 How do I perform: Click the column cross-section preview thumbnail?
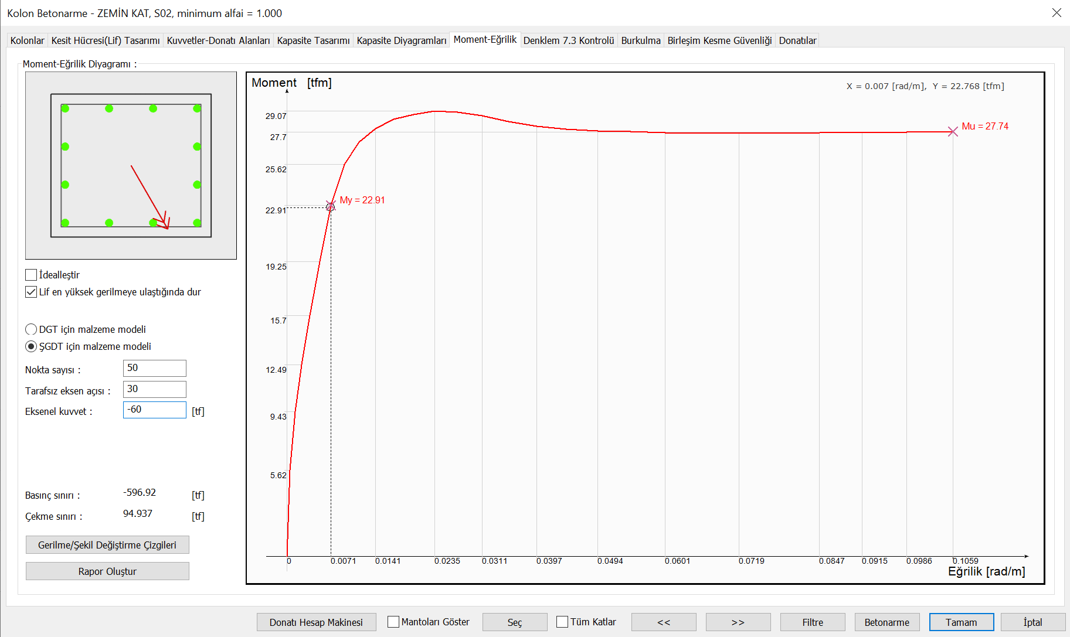point(131,165)
